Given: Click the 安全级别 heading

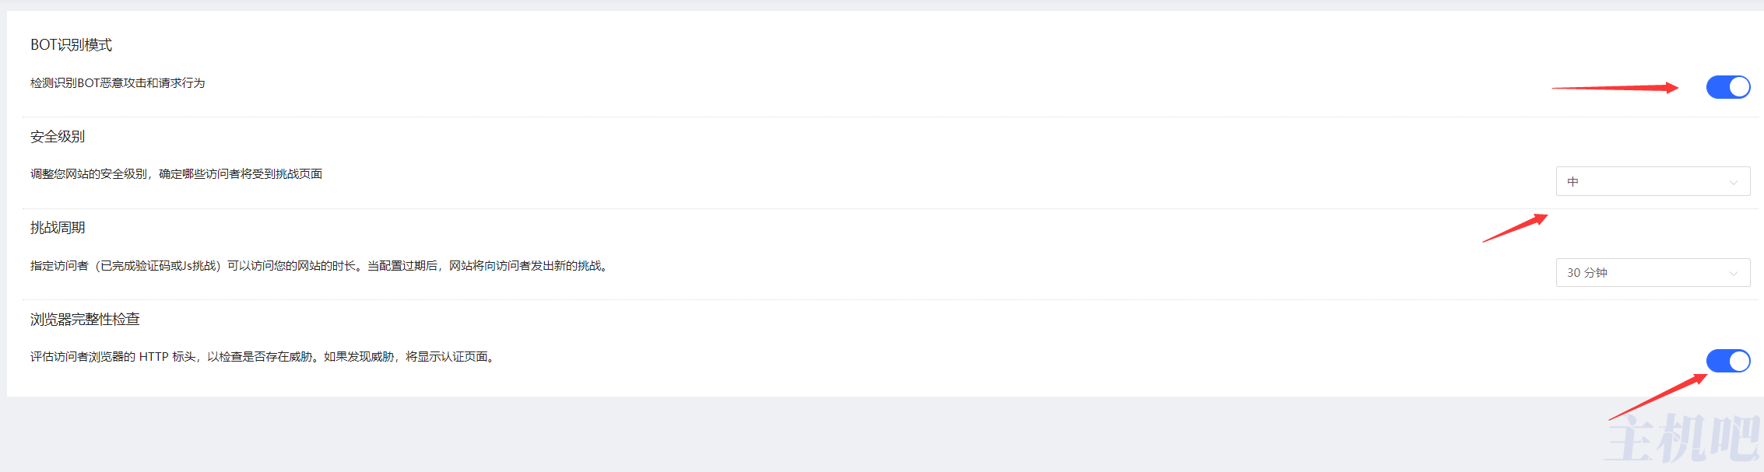Looking at the screenshot, I should (x=58, y=137).
